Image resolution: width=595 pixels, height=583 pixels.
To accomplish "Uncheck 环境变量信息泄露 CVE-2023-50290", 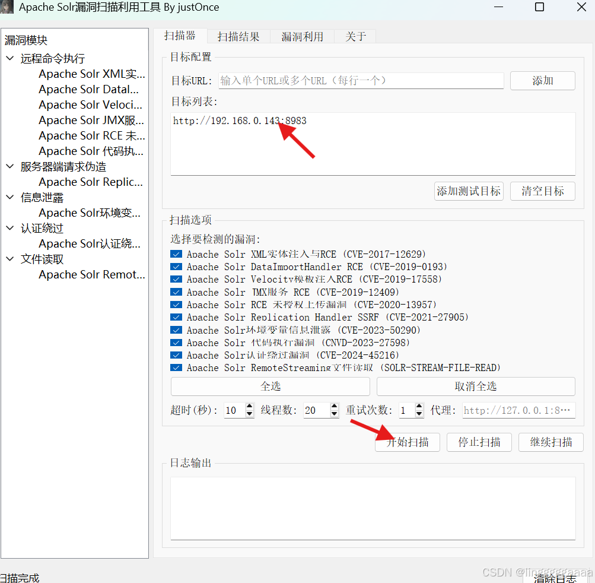I will (x=176, y=330).
